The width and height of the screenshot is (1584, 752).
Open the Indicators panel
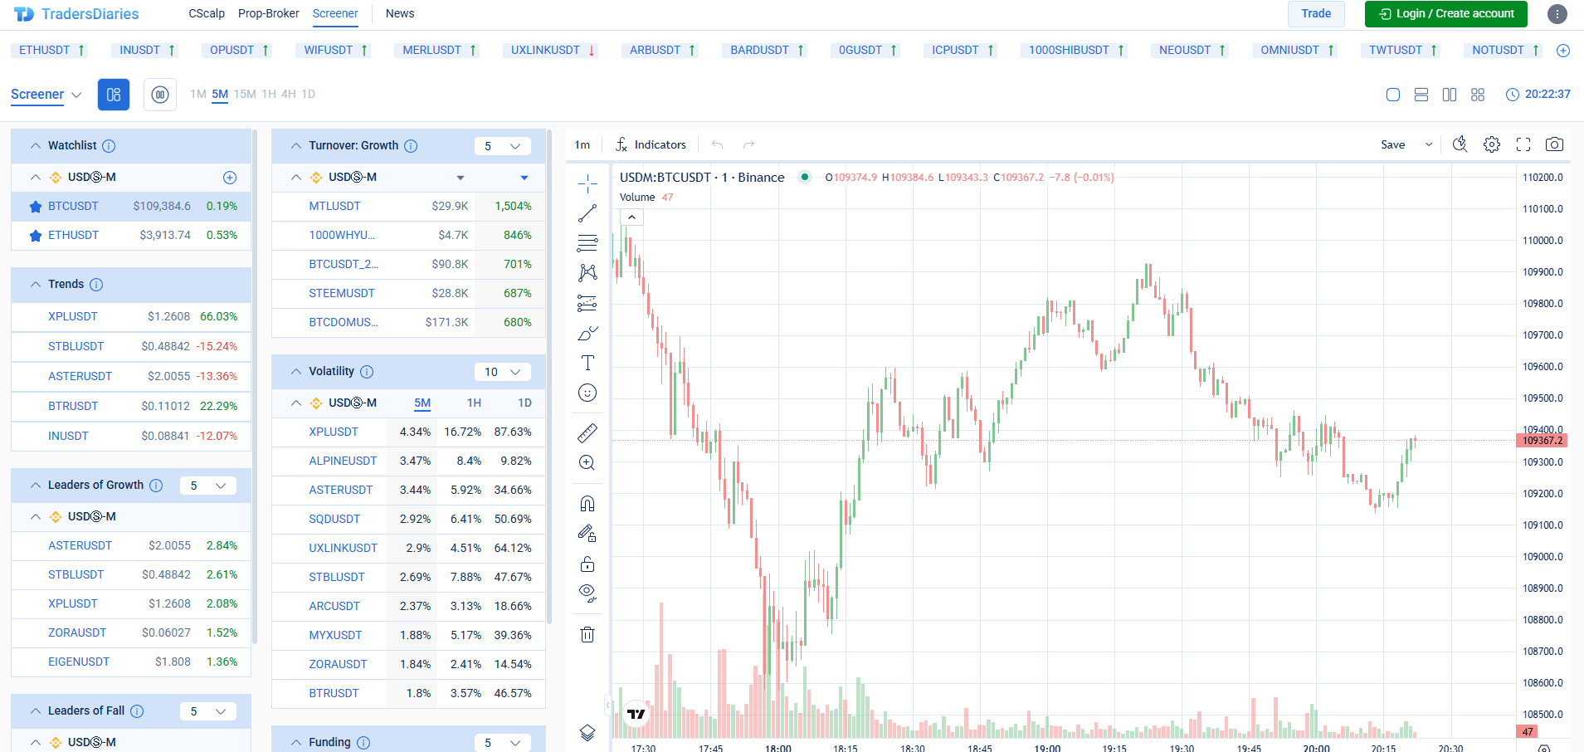tap(651, 144)
